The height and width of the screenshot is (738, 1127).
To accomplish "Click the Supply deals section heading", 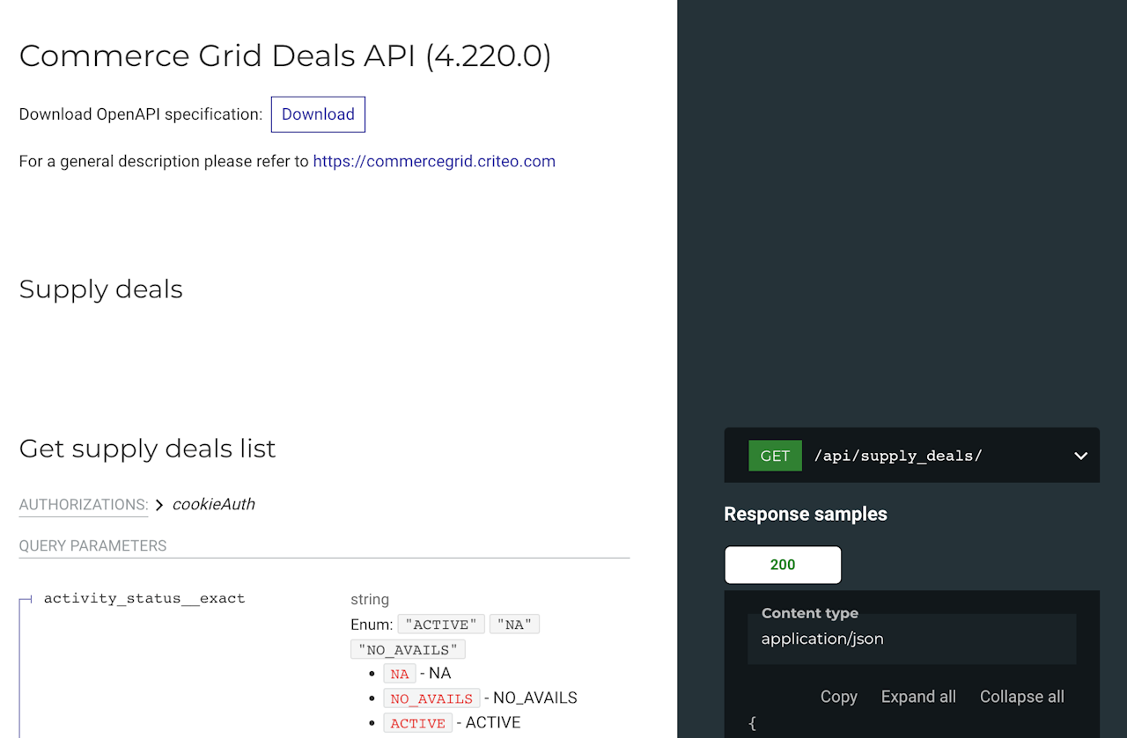I will 101,289.
